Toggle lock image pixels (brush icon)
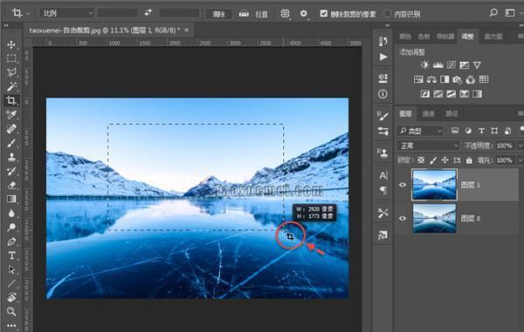Screen dimensions: 524x332 [x=433, y=160]
